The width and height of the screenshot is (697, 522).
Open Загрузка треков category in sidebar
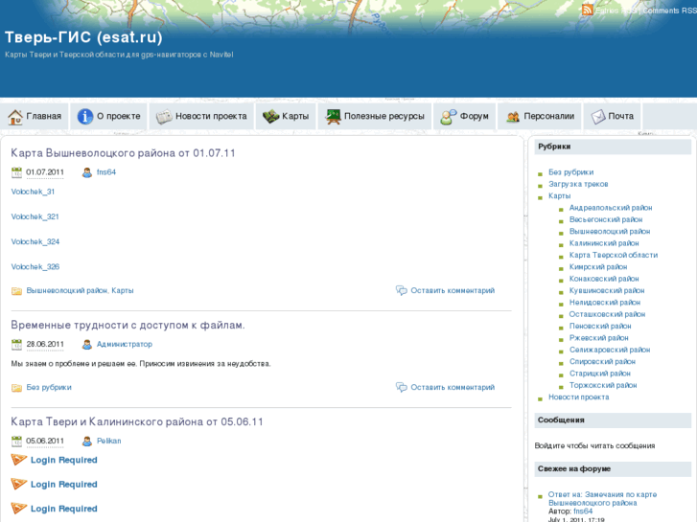(578, 184)
